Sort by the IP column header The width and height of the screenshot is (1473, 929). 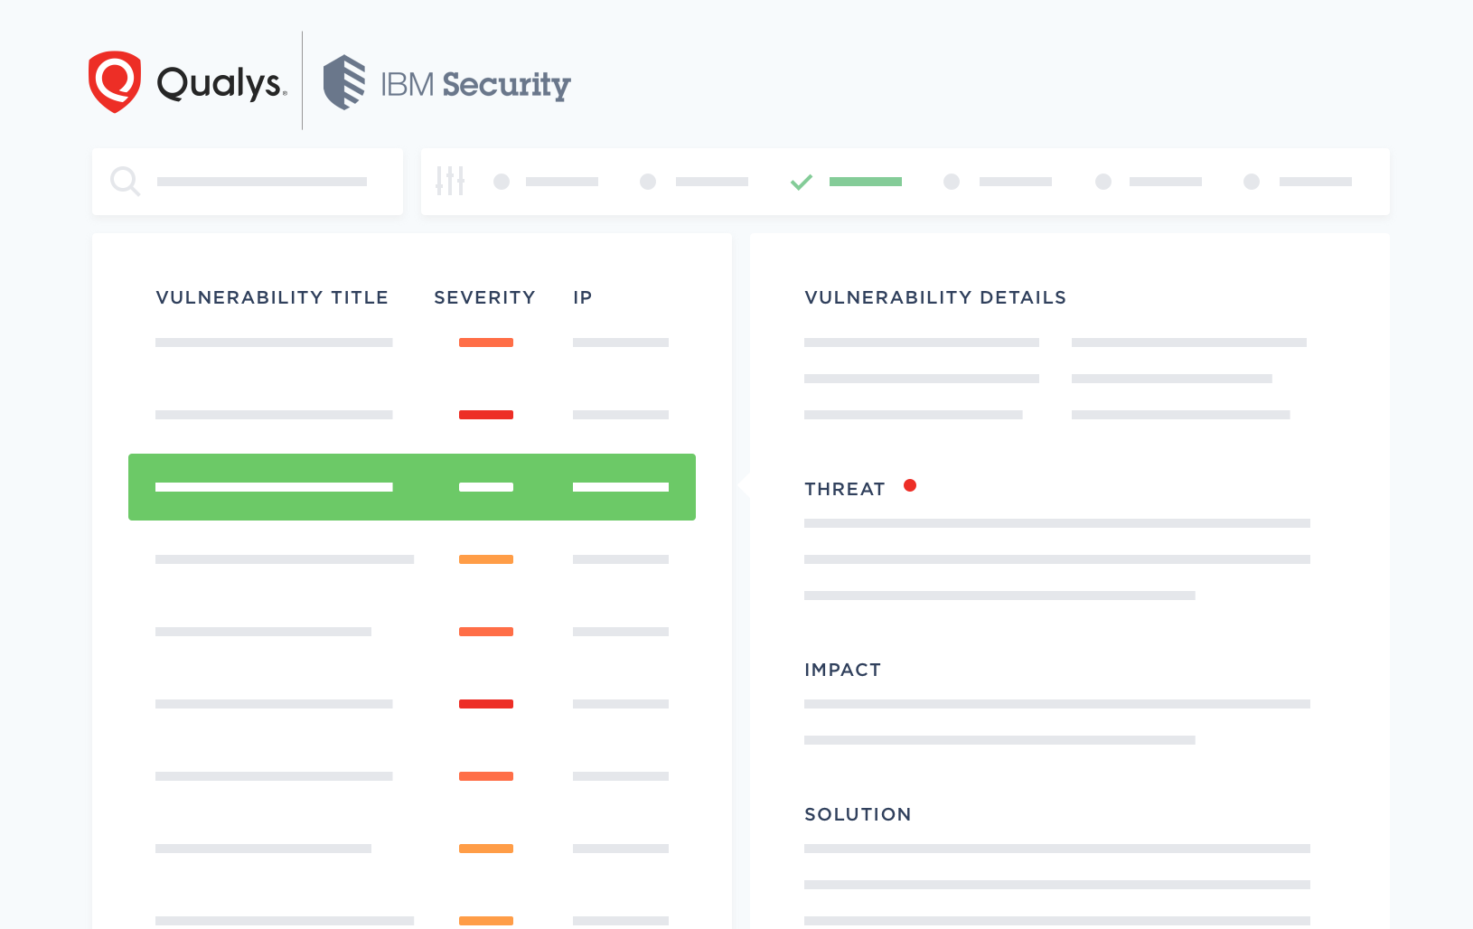583,297
